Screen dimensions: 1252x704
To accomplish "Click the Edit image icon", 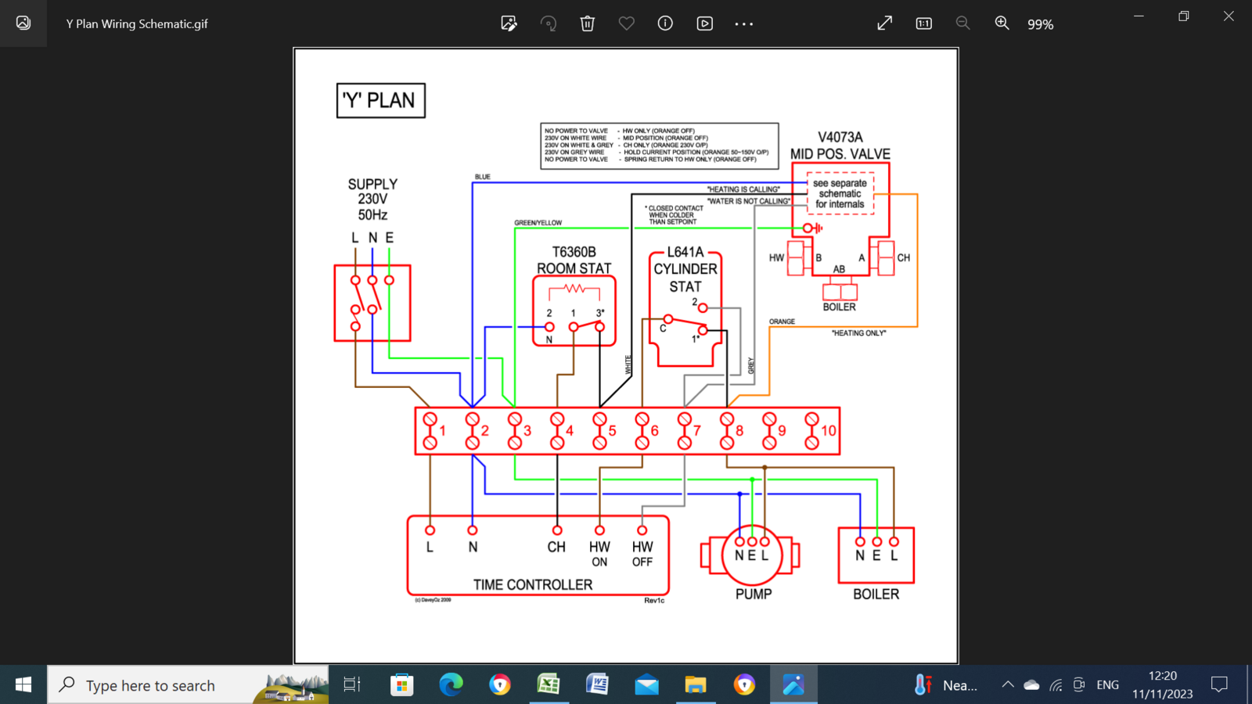I will point(509,23).
